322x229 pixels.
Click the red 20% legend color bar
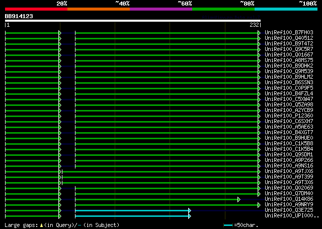[x=36, y=9]
